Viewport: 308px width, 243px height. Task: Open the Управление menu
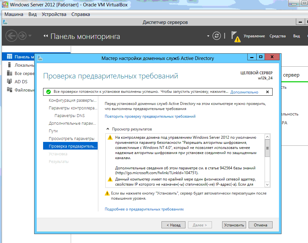(x=254, y=36)
